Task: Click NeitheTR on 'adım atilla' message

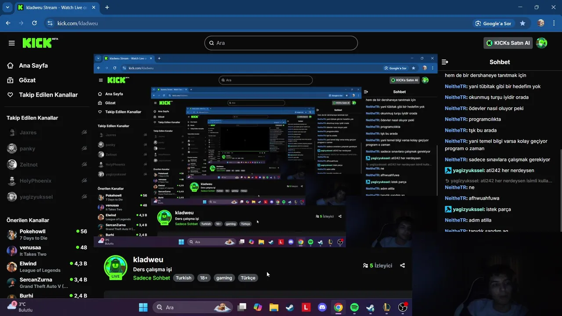Action: [x=456, y=220]
